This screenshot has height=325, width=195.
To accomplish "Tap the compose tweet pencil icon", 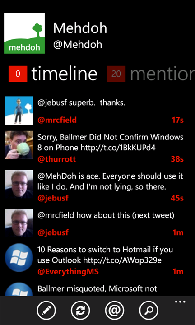I will pyautogui.click(x=46, y=311).
